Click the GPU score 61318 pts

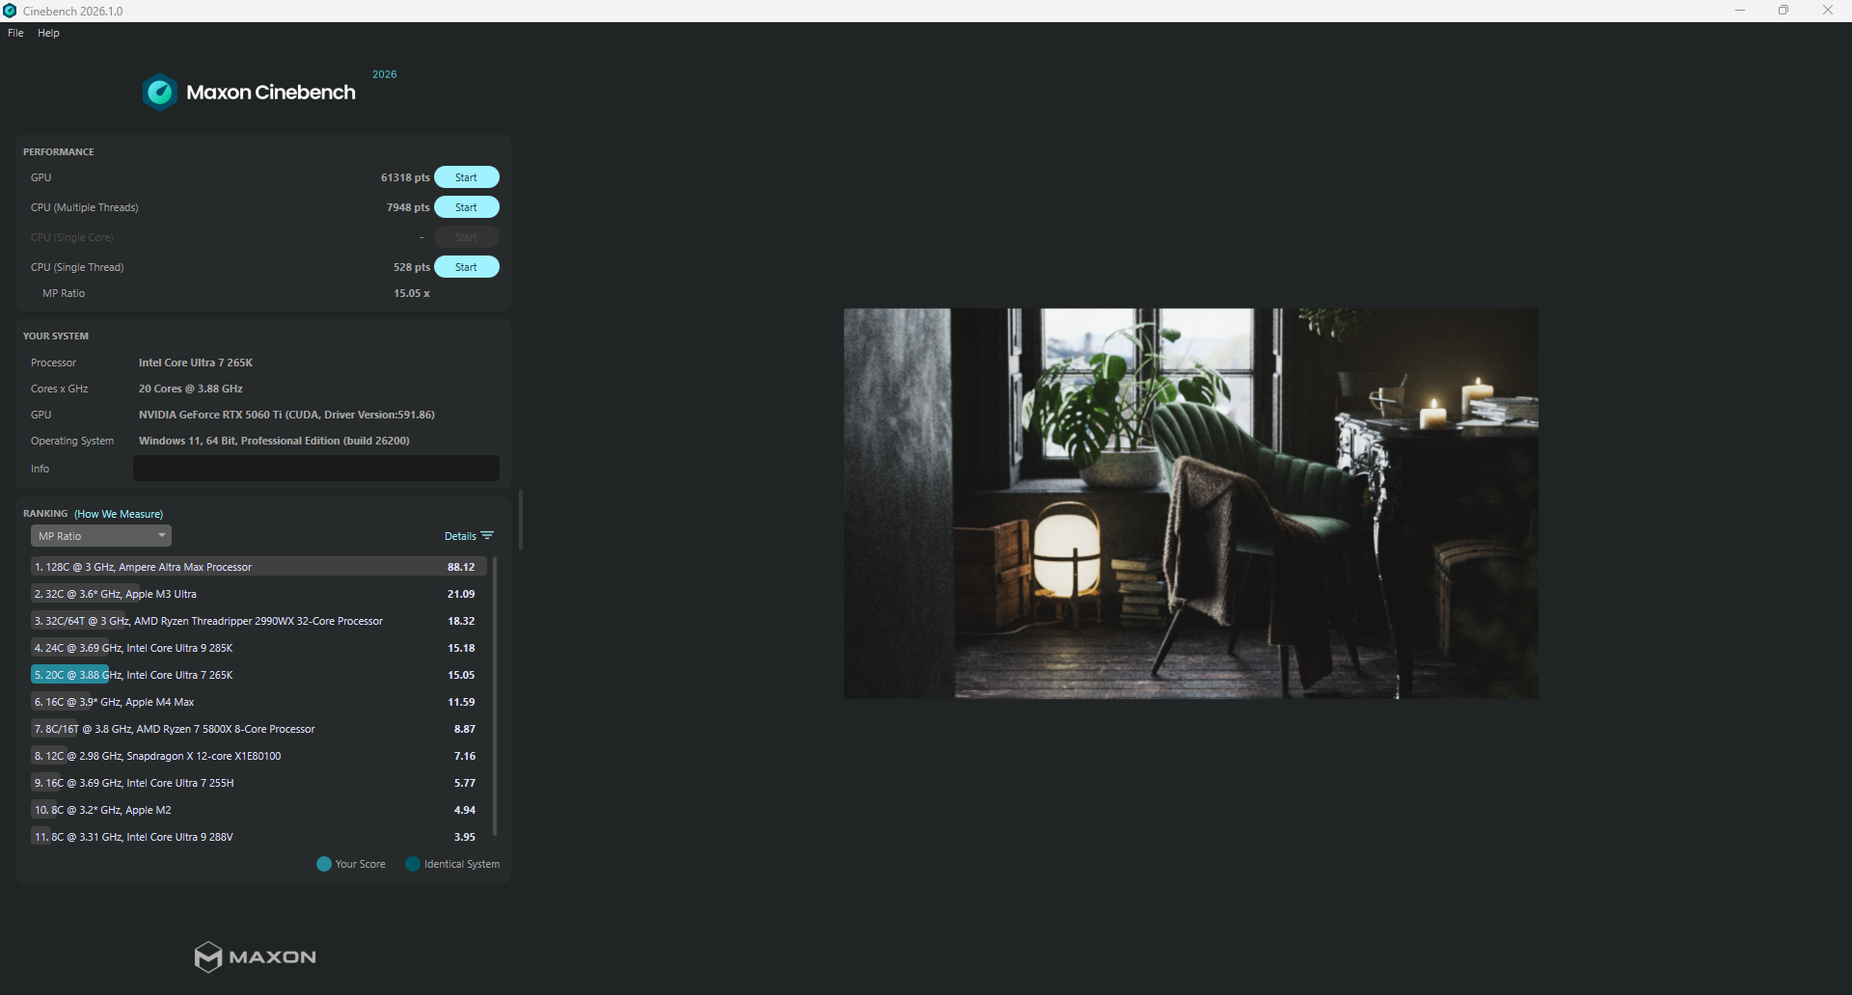[405, 177]
